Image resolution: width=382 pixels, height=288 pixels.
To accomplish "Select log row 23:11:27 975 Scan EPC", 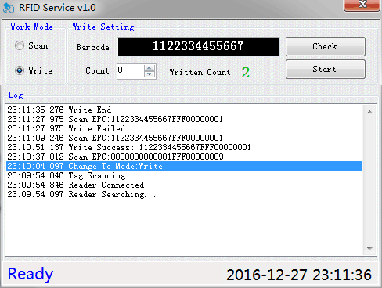I will 184,119.
